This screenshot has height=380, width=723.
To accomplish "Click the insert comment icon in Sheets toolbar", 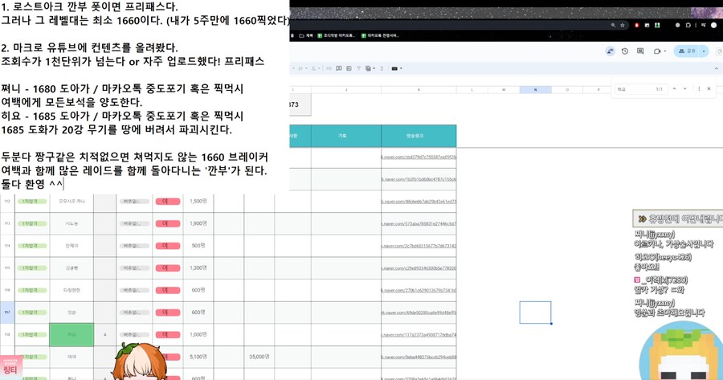I will 338,68.
